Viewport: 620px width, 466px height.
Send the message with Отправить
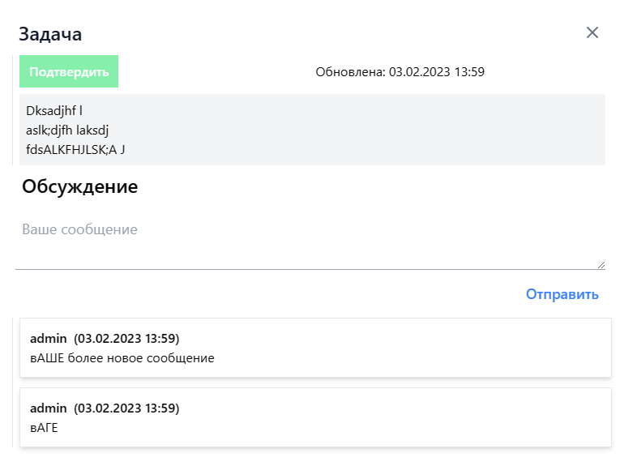(562, 294)
